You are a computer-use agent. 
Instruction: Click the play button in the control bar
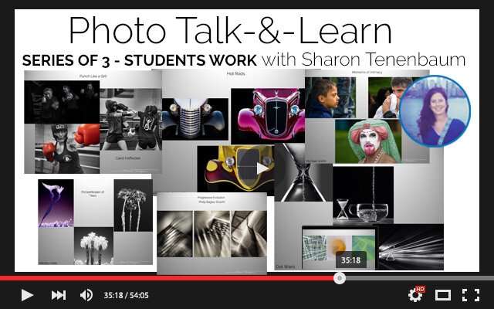point(27,295)
